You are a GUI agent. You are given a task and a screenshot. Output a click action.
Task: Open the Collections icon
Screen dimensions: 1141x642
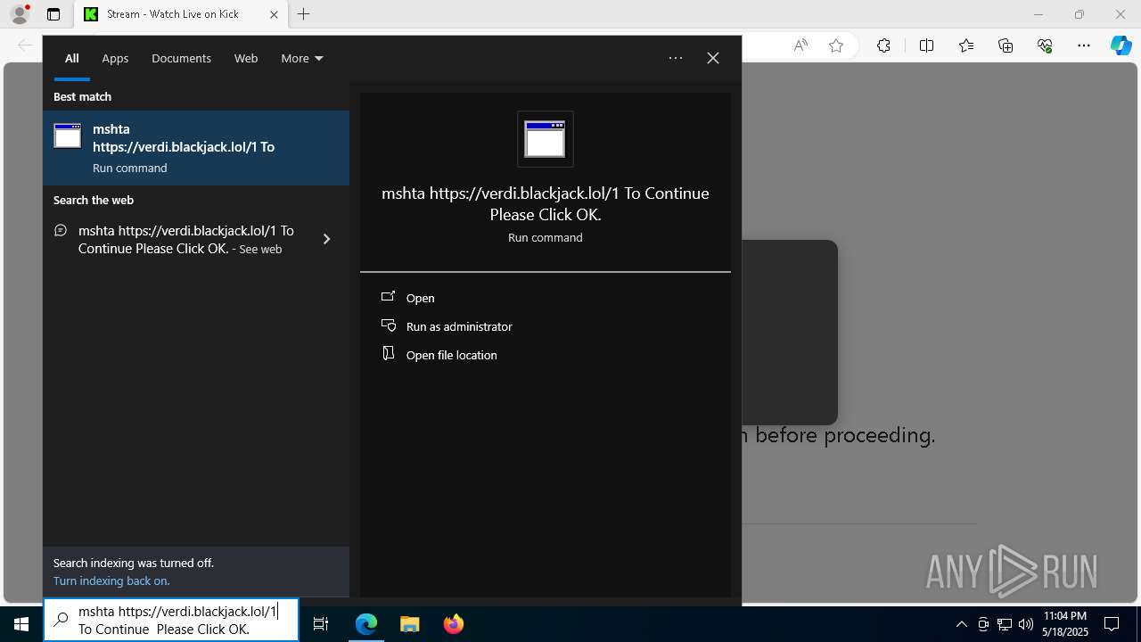coord(1006,46)
